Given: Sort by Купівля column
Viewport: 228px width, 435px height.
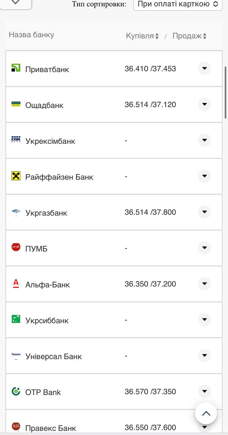Looking at the screenshot, I should [142, 36].
